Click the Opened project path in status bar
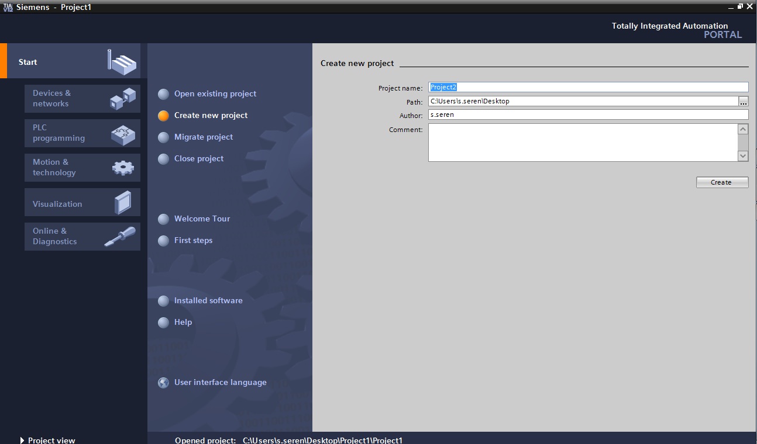The image size is (757, 444). click(322, 440)
